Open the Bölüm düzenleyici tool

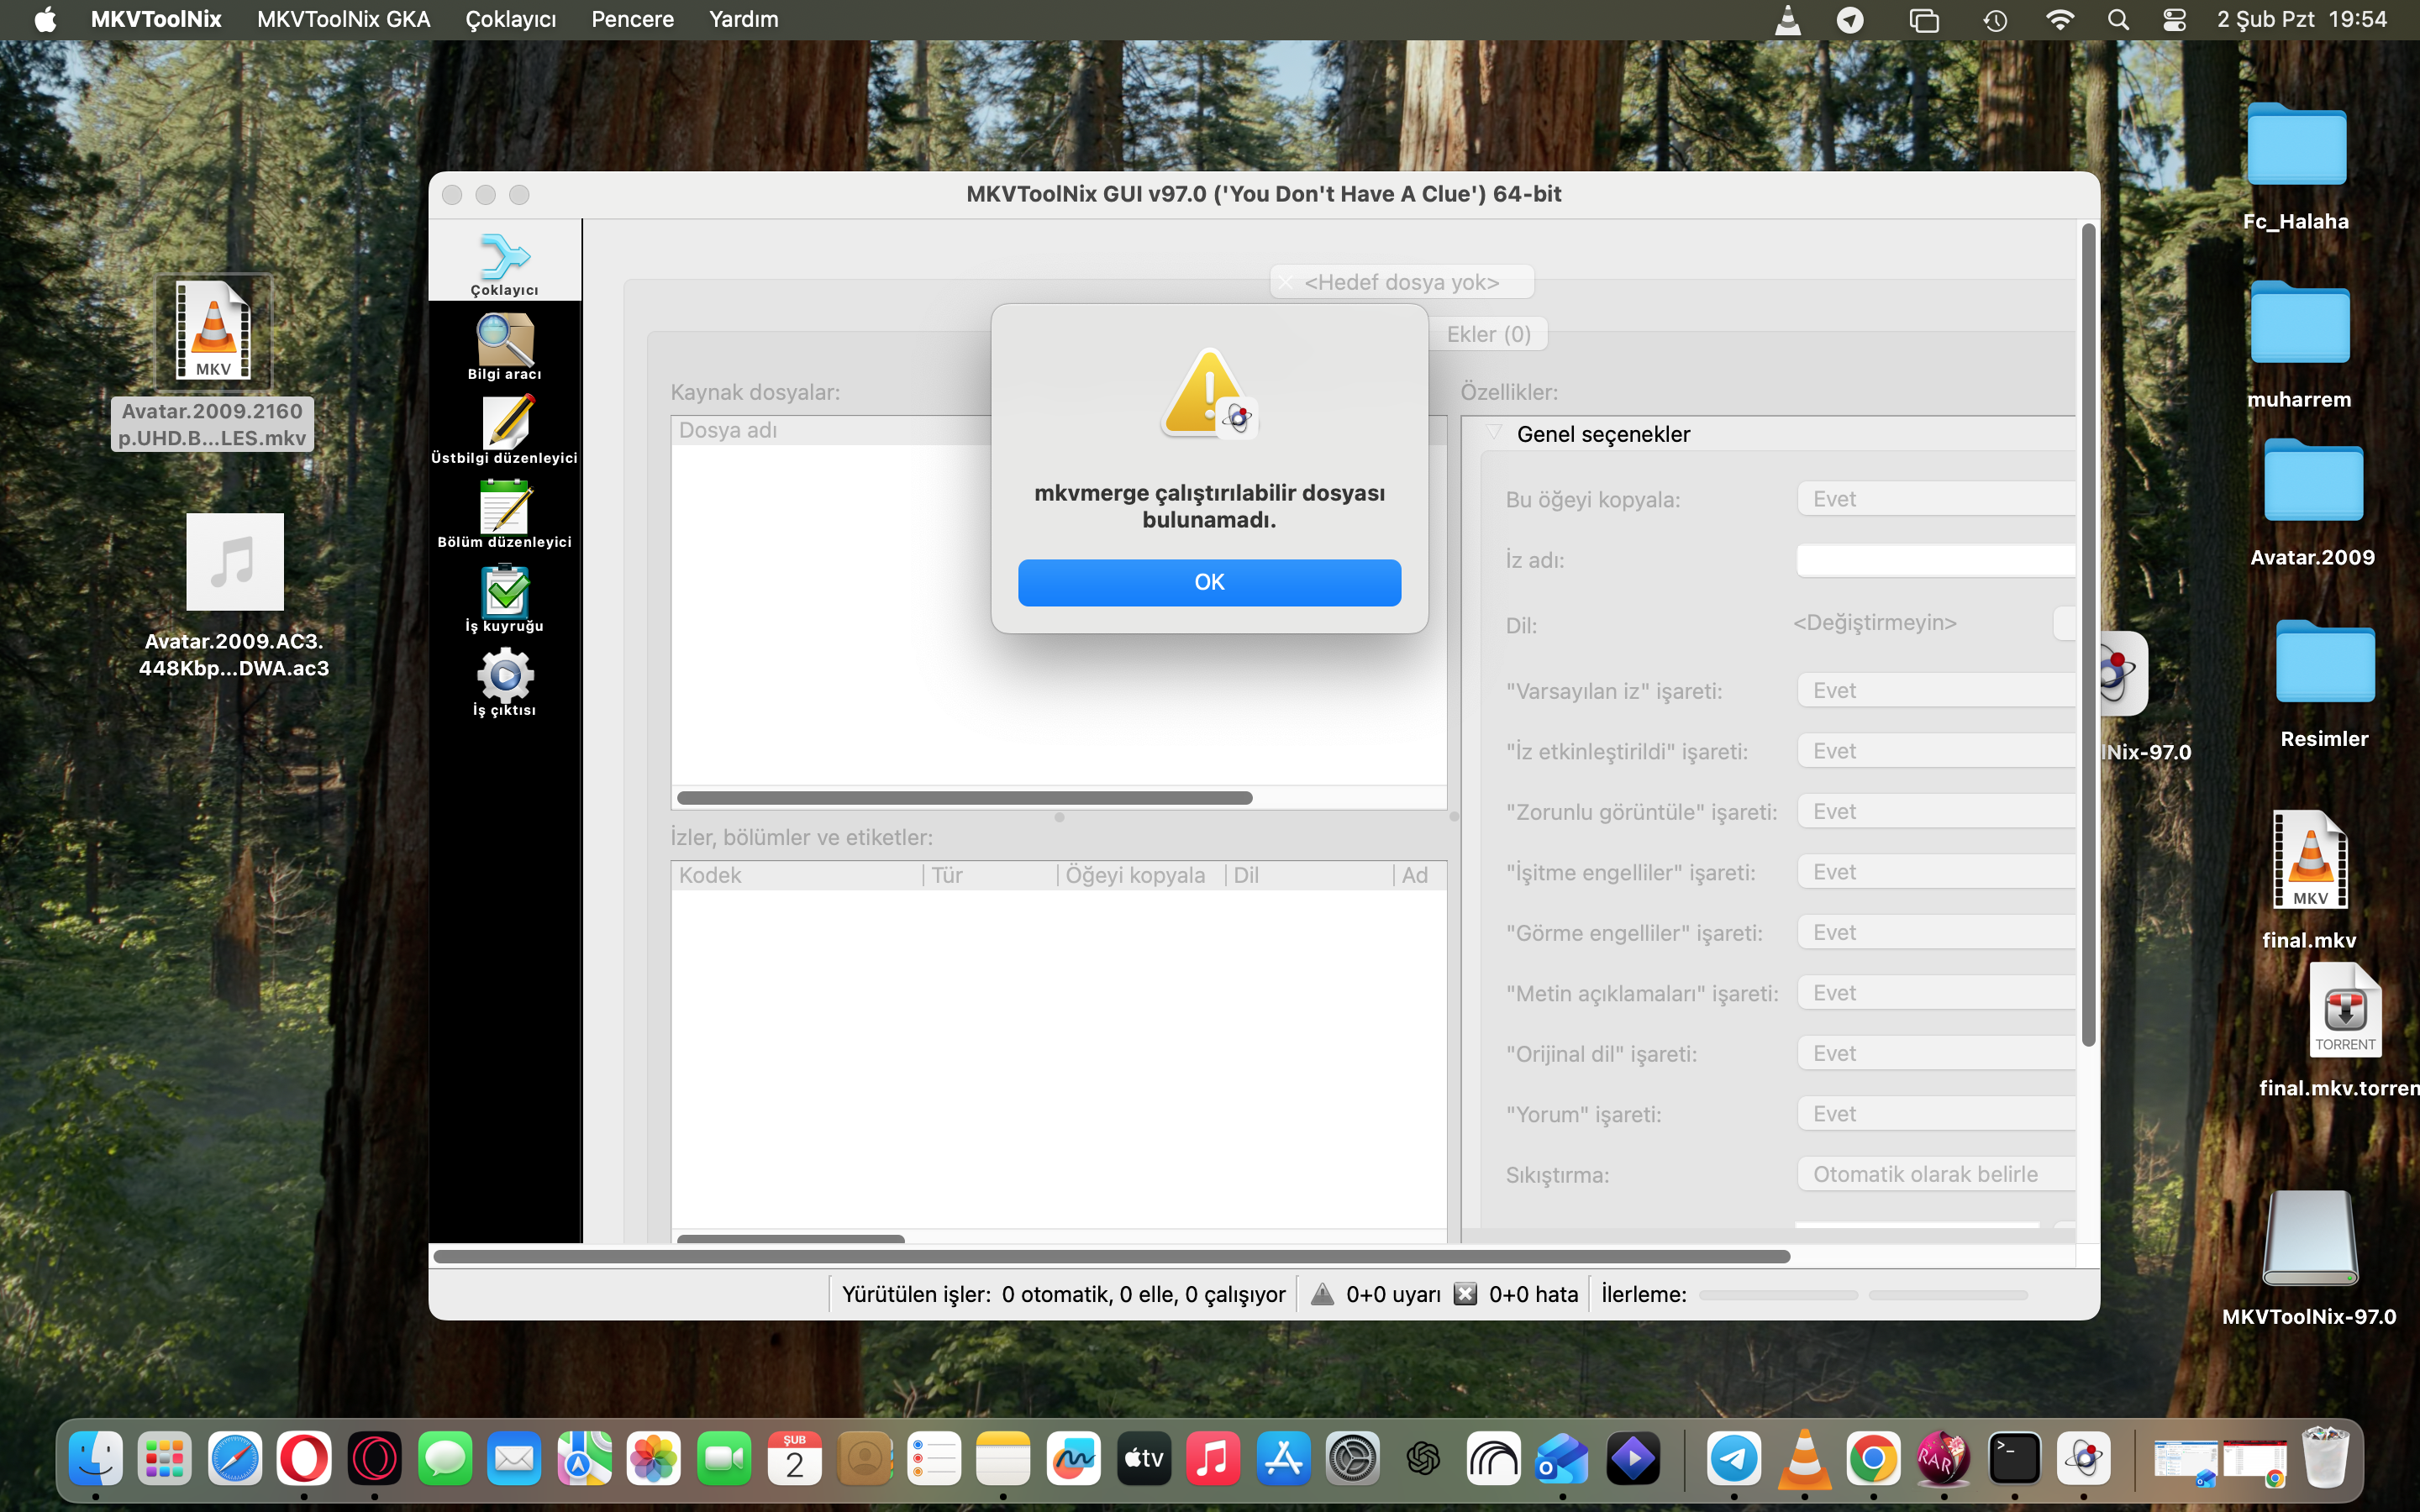coord(504,515)
